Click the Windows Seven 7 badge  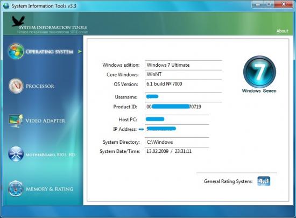(259, 72)
